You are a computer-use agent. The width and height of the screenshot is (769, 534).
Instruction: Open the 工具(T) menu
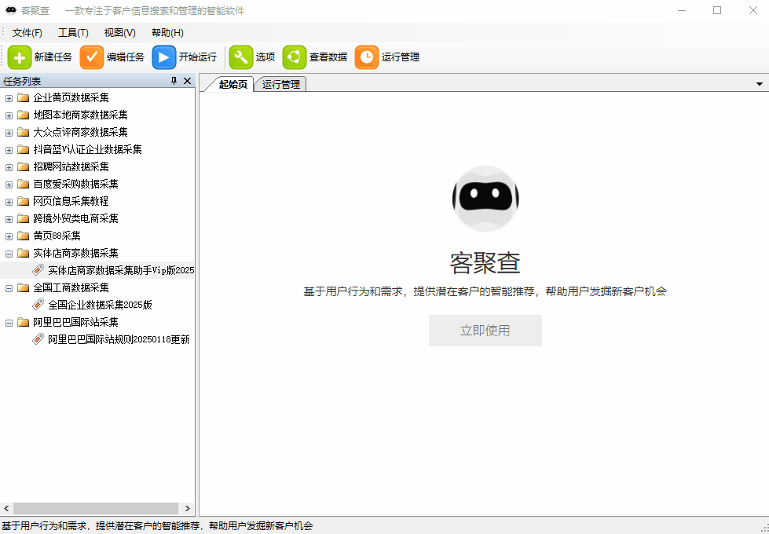pyautogui.click(x=73, y=33)
